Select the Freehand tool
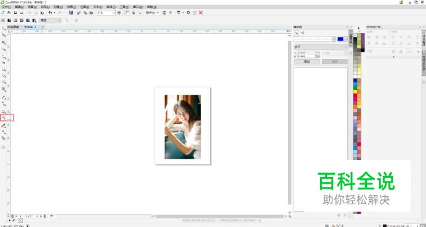Viewport: 426px width, 227px height. (x=4, y=57)
